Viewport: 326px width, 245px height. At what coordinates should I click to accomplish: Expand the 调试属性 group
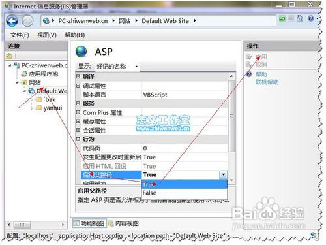(x=78, y=86)
